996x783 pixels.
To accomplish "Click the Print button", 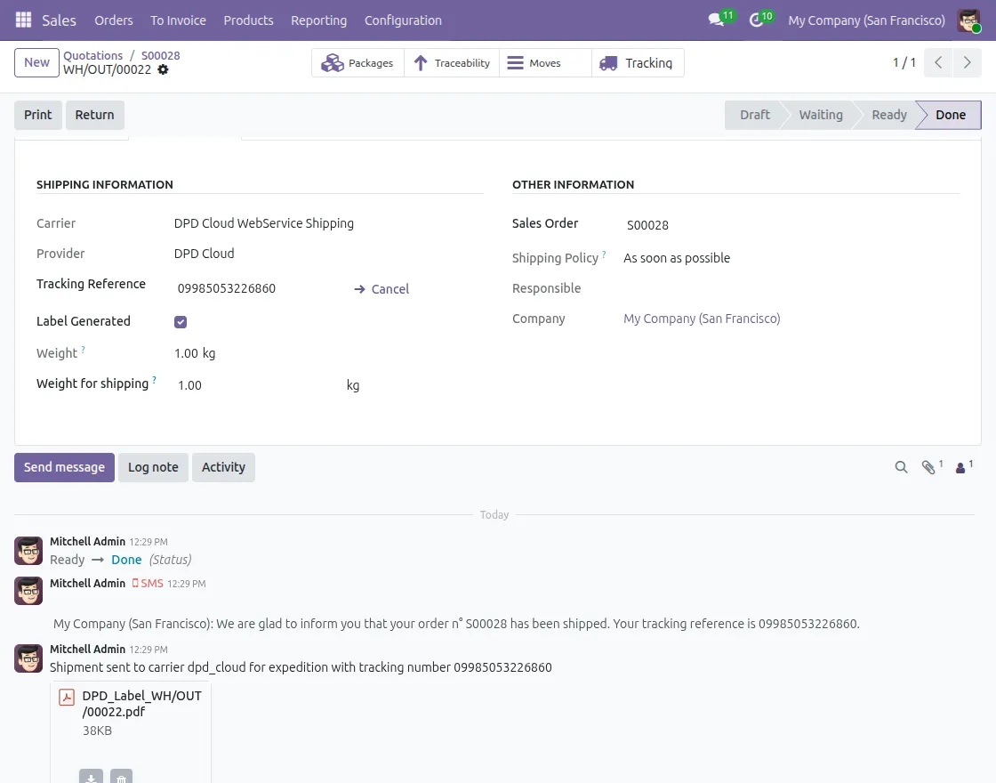I will 37,115.
